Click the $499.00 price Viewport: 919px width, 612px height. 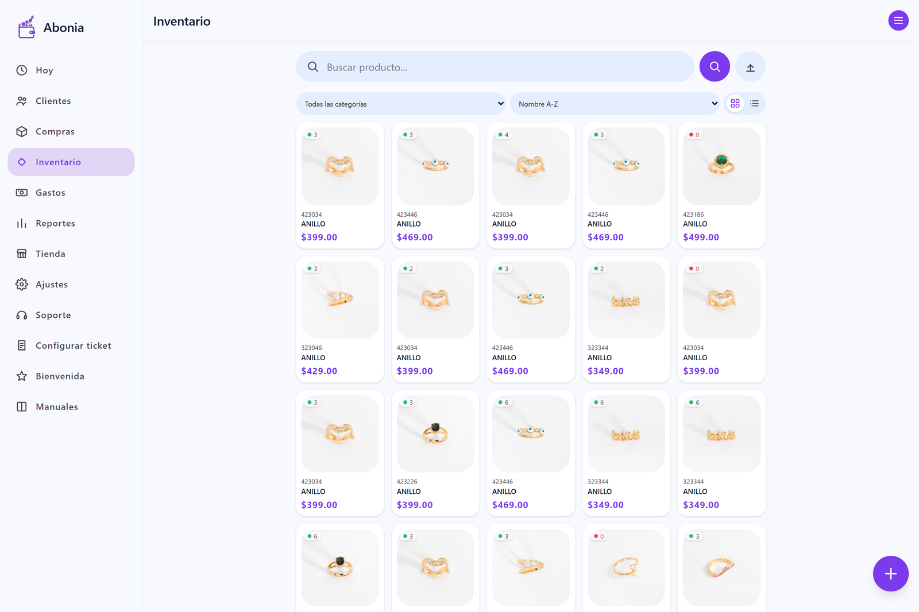[701, 237]
